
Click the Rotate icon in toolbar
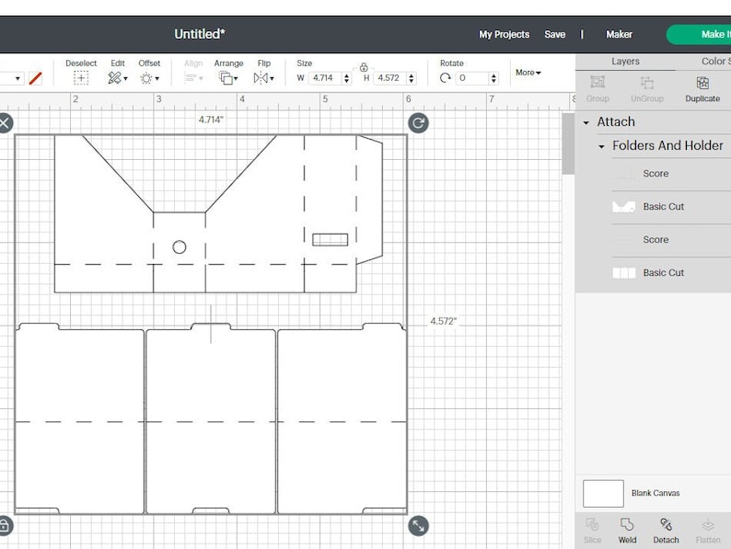click(x=446, y=78)
